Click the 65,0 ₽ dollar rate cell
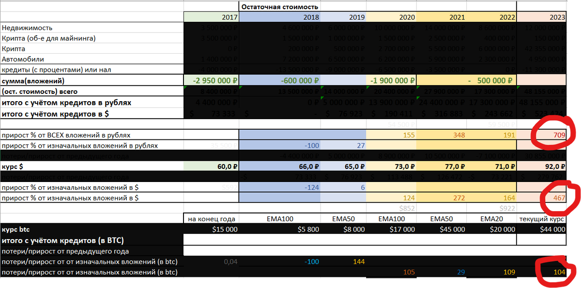Image resolution: width=581 pixels, height=288 pixels. [x=343, y=167]
